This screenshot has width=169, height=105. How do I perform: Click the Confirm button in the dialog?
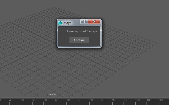(79, 40)
